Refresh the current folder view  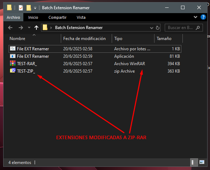(x=158, y=28)
